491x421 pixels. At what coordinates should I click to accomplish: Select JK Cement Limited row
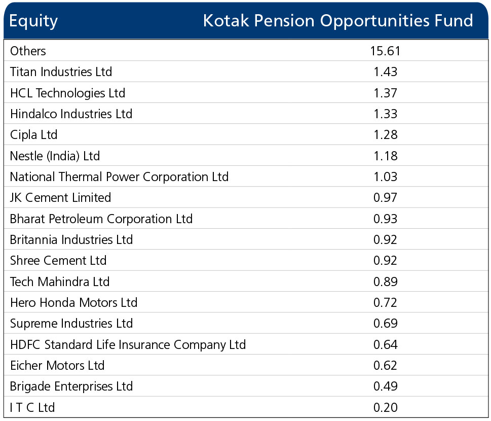click(246, 197)
